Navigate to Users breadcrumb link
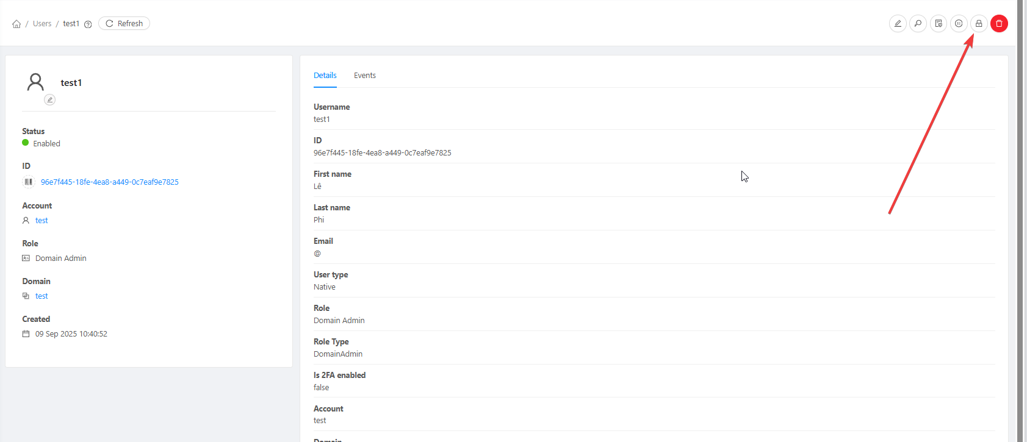The width and height of the screenshot is (1027, 442). pos(42,24)
